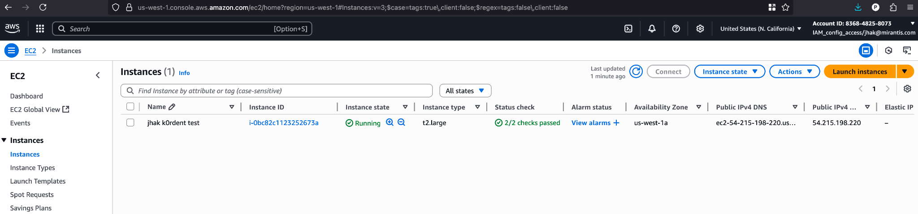
Task: Check the select-all instances header checkbox
Action: coord(130,107)
